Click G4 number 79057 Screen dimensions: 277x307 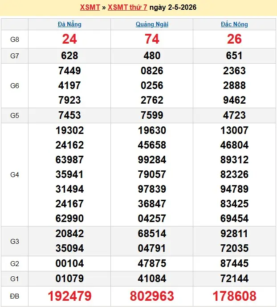(152, 174)
